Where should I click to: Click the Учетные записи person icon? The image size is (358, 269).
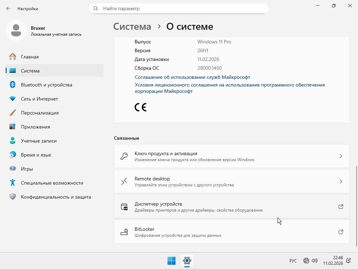tap(13, 141)
